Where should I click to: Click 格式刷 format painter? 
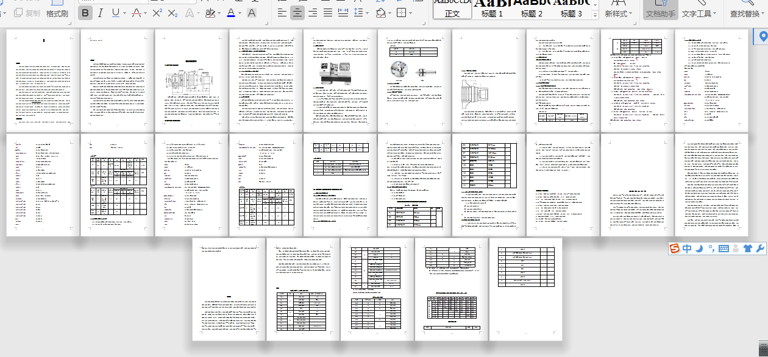[x=57, y=13]
